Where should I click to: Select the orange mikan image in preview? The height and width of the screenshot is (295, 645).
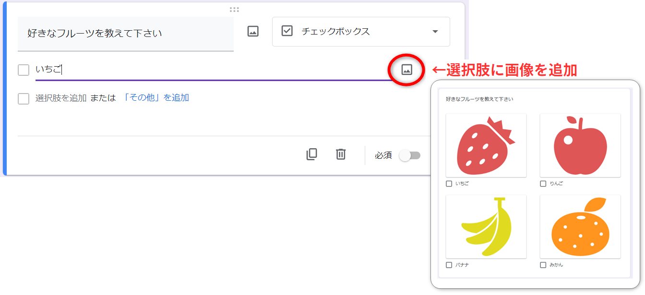580,227
